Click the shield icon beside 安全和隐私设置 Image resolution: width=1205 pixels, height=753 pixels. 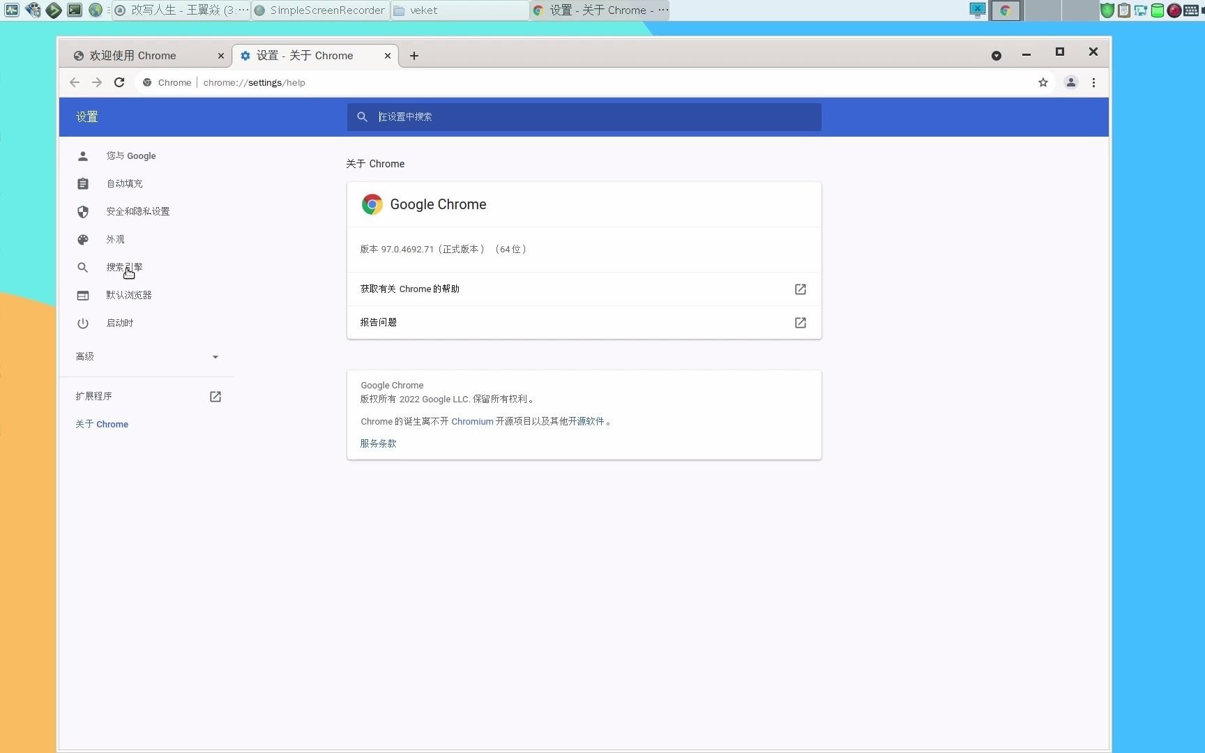pos(83,211)
